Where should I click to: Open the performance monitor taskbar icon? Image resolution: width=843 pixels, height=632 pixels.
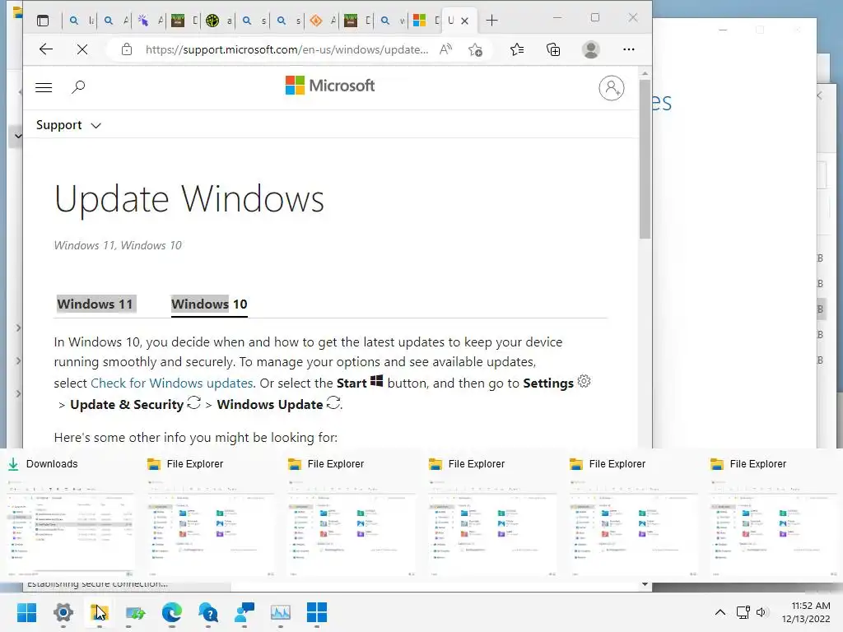(x=281, y=612)
